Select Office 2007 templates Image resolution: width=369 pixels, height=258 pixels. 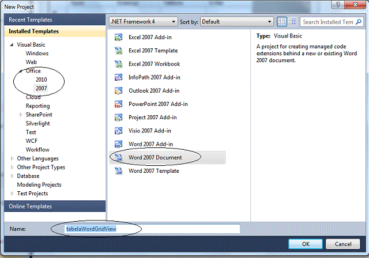[x=41, y=88]
